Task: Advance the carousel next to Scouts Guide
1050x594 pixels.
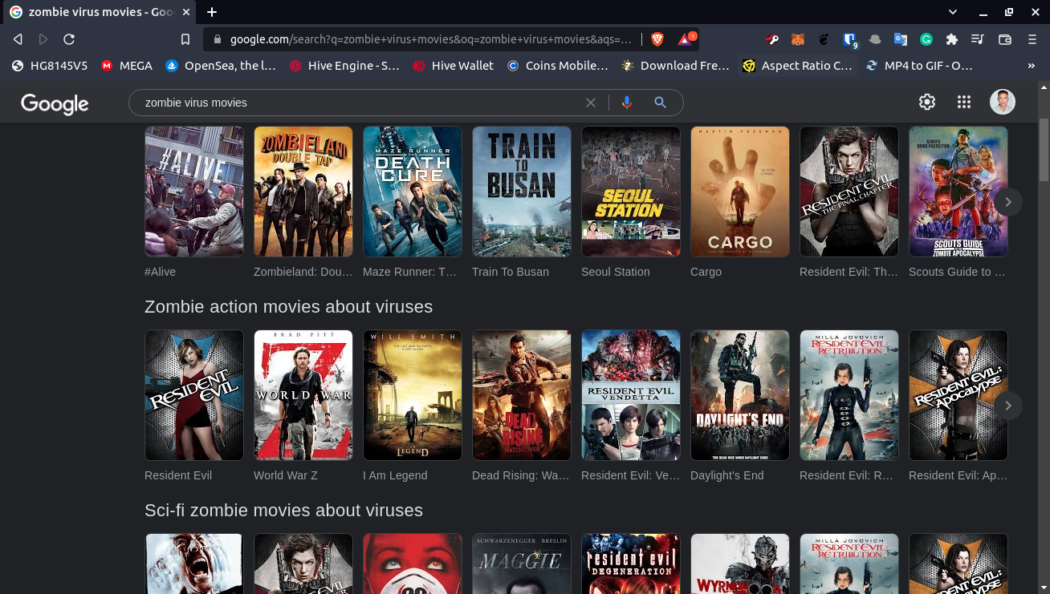Action: coord(1008,202)
